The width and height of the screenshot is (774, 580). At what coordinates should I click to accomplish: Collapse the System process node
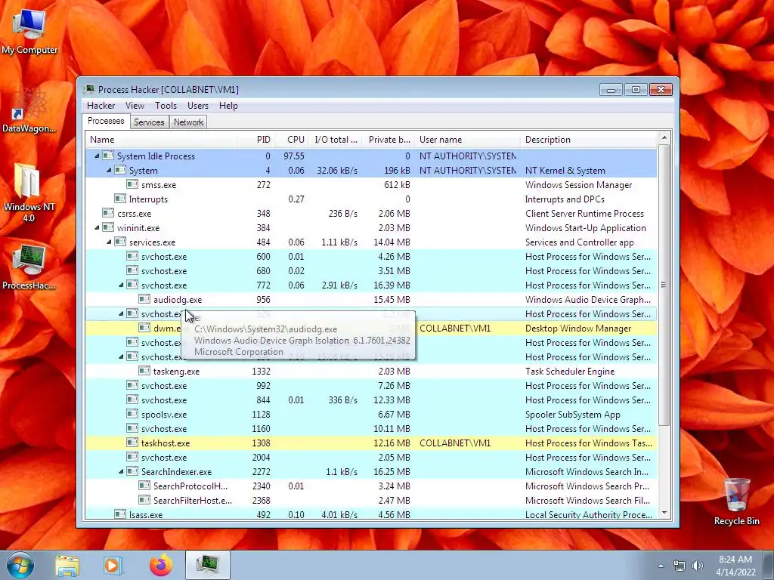tap(109, 170)
